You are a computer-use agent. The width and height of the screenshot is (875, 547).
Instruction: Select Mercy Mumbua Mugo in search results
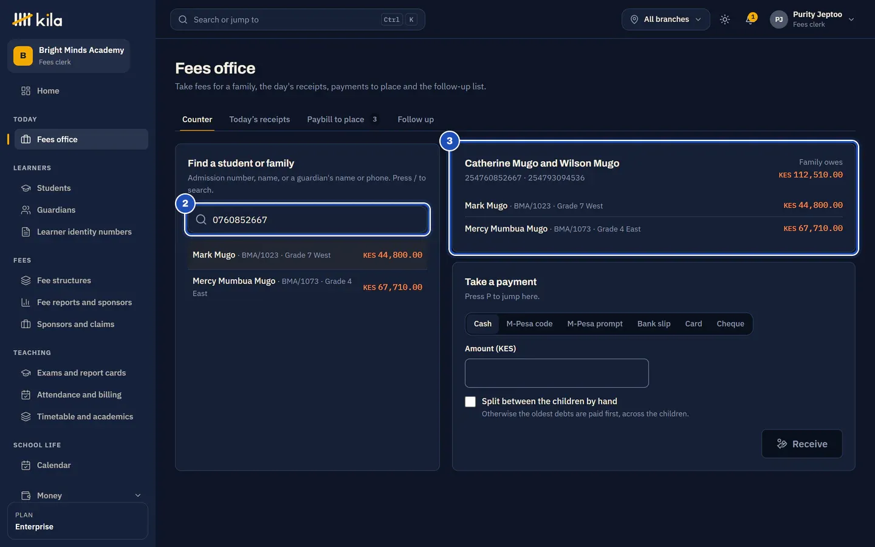(x=307, y=287)
